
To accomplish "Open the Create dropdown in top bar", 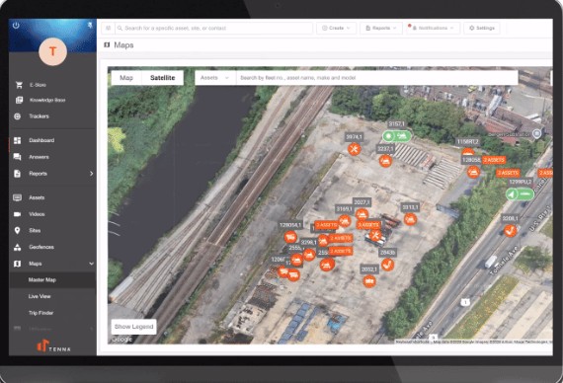I will 336,28.
